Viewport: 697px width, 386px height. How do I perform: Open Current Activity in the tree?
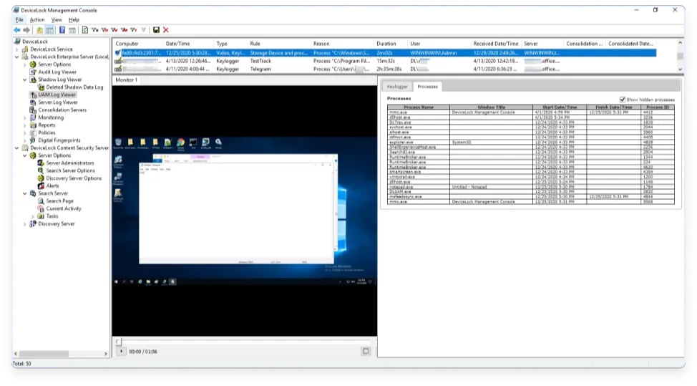point(64,208)
